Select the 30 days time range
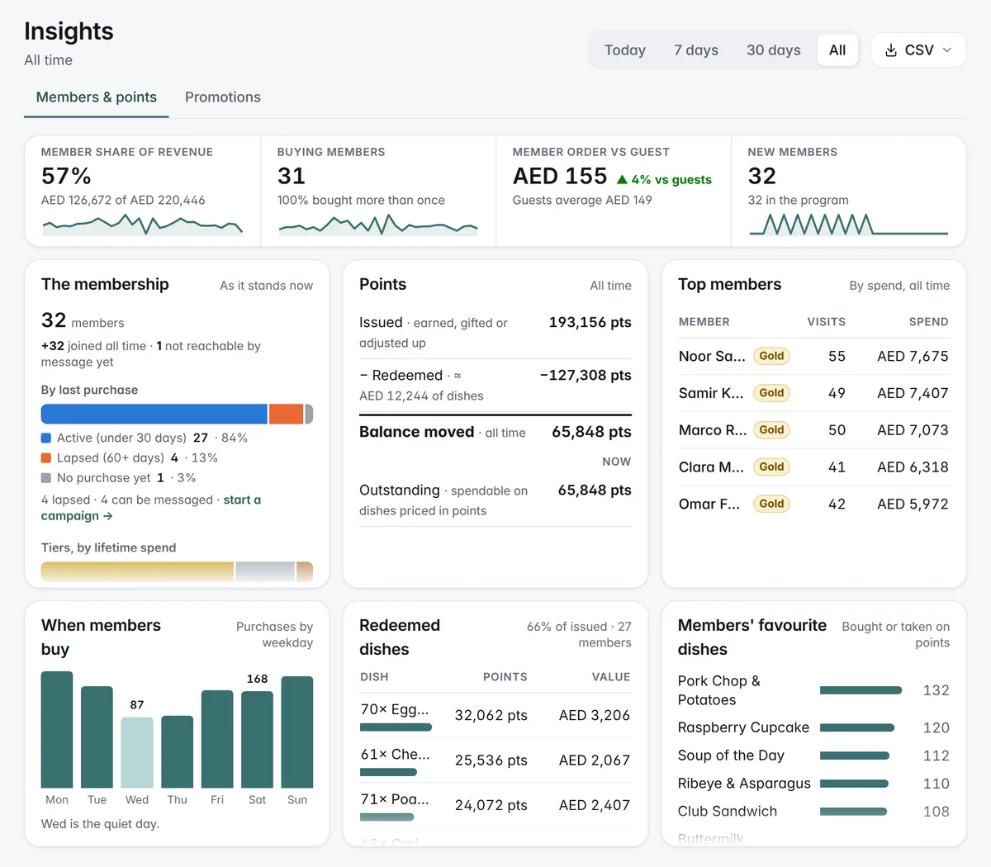 coord(774,50)
